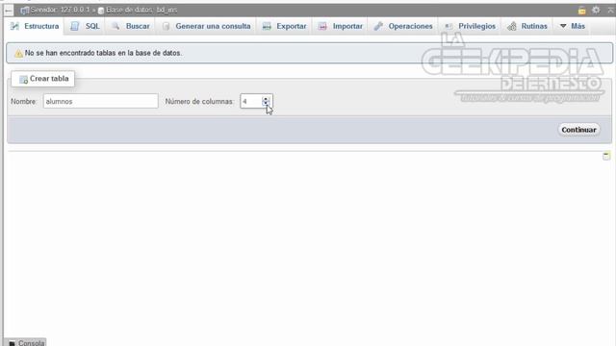Click the column count spinner arrows
Image resolution: width=616 pixels, height=346 pixels.
point(266,101)
